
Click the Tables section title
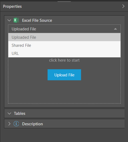pyautogui.click(x=20, y=113)
